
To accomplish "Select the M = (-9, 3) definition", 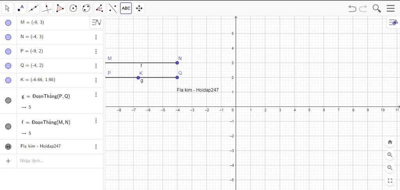I will (x=32, y=22).
